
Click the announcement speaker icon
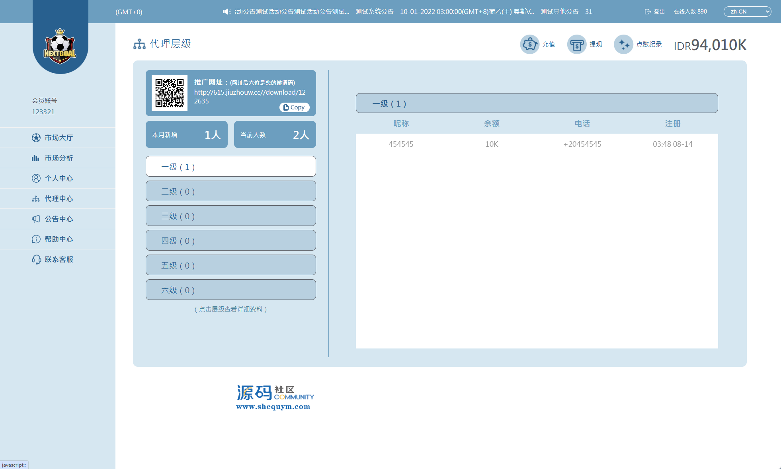pyautogui.click(x=226, y=12)
